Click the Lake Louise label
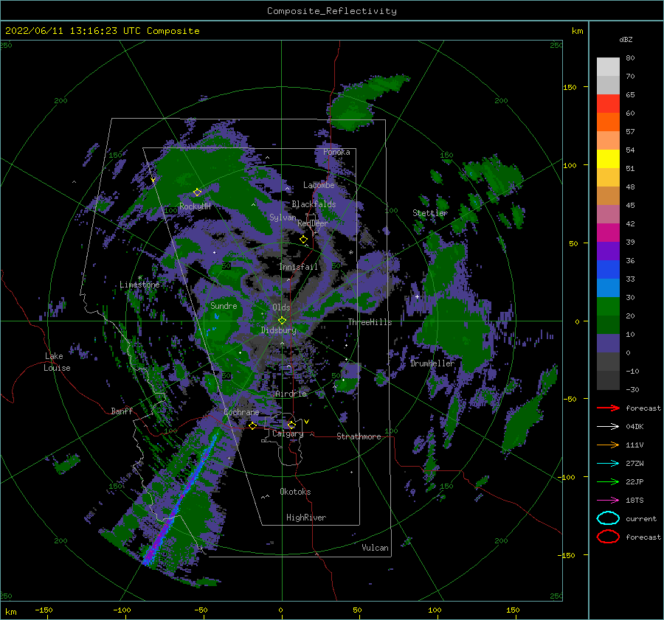This screenshot has height=620, width=664. point(57,362)
